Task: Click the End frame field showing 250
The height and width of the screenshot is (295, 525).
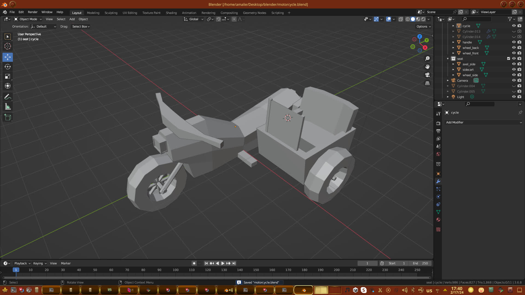Action: [421, 263]
